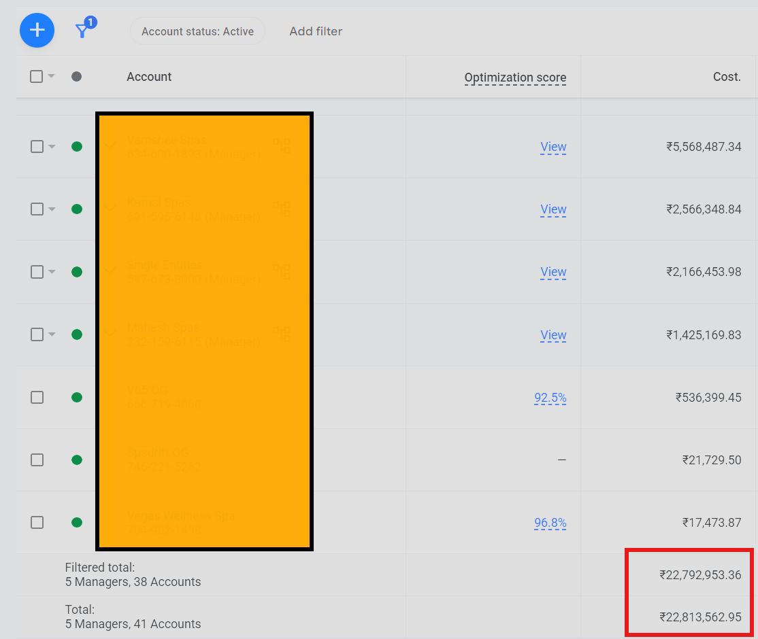This screenshot has height=639, width=758.
Task: Select all accounts with the header checkbox
Action: point(37,76)
